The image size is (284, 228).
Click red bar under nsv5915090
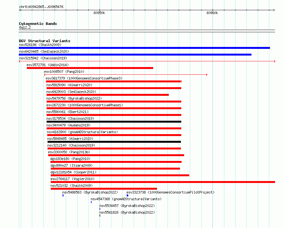tap(114, 88)
